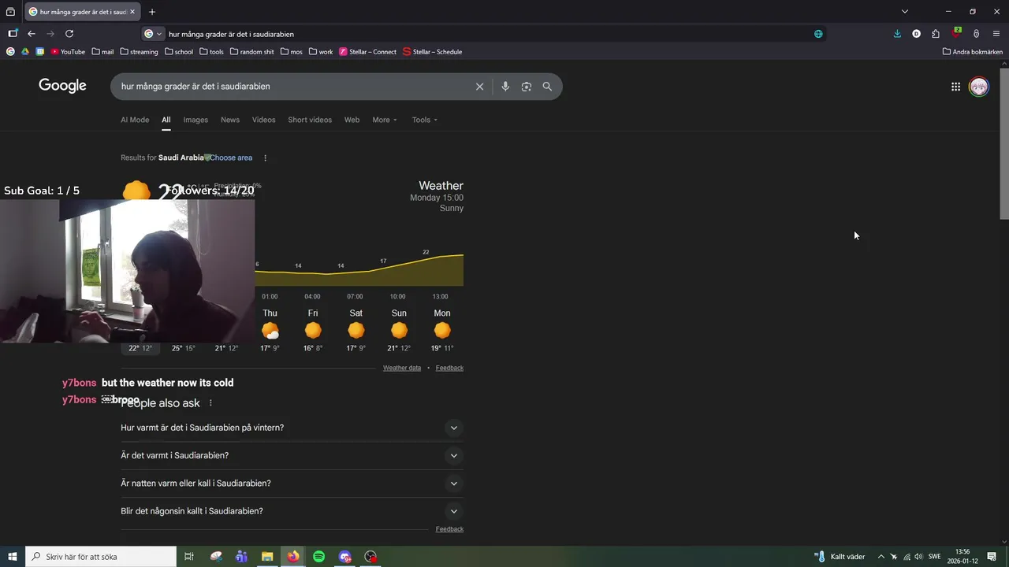Open Microsoft Teams from the taskbar
The height and width of the screenshot is (567, 1009).
241,557
